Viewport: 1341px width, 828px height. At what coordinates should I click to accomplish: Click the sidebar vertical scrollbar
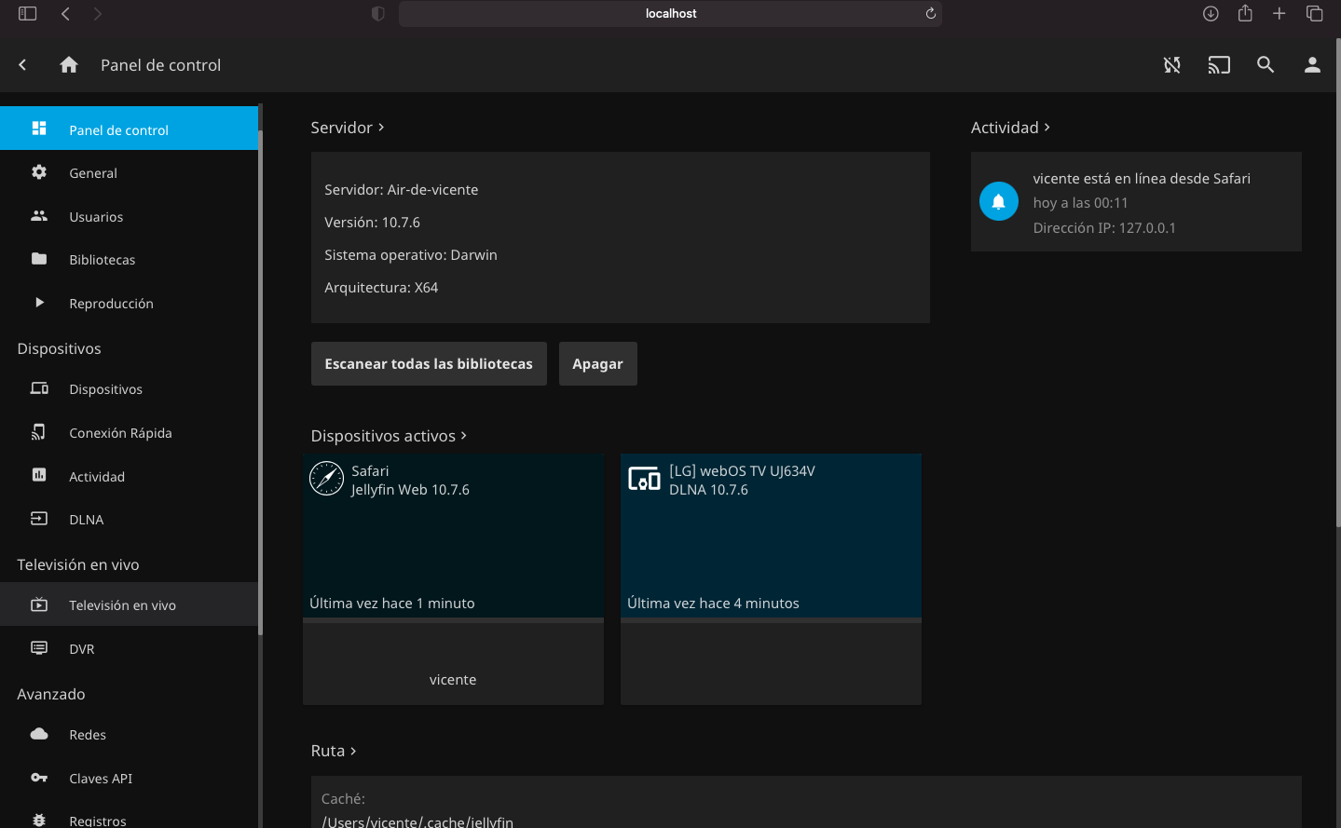pos(261,373)
